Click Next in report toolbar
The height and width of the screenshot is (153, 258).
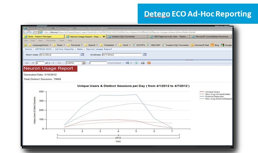pyautogui.click(x=118, y=63)
